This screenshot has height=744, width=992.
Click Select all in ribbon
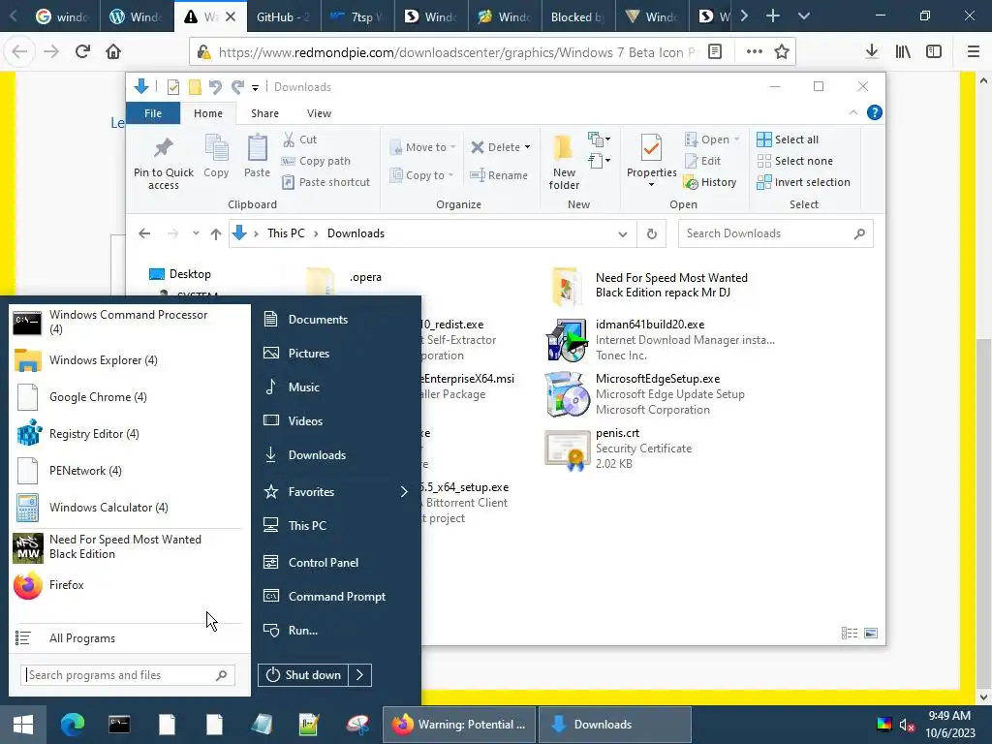788,139
